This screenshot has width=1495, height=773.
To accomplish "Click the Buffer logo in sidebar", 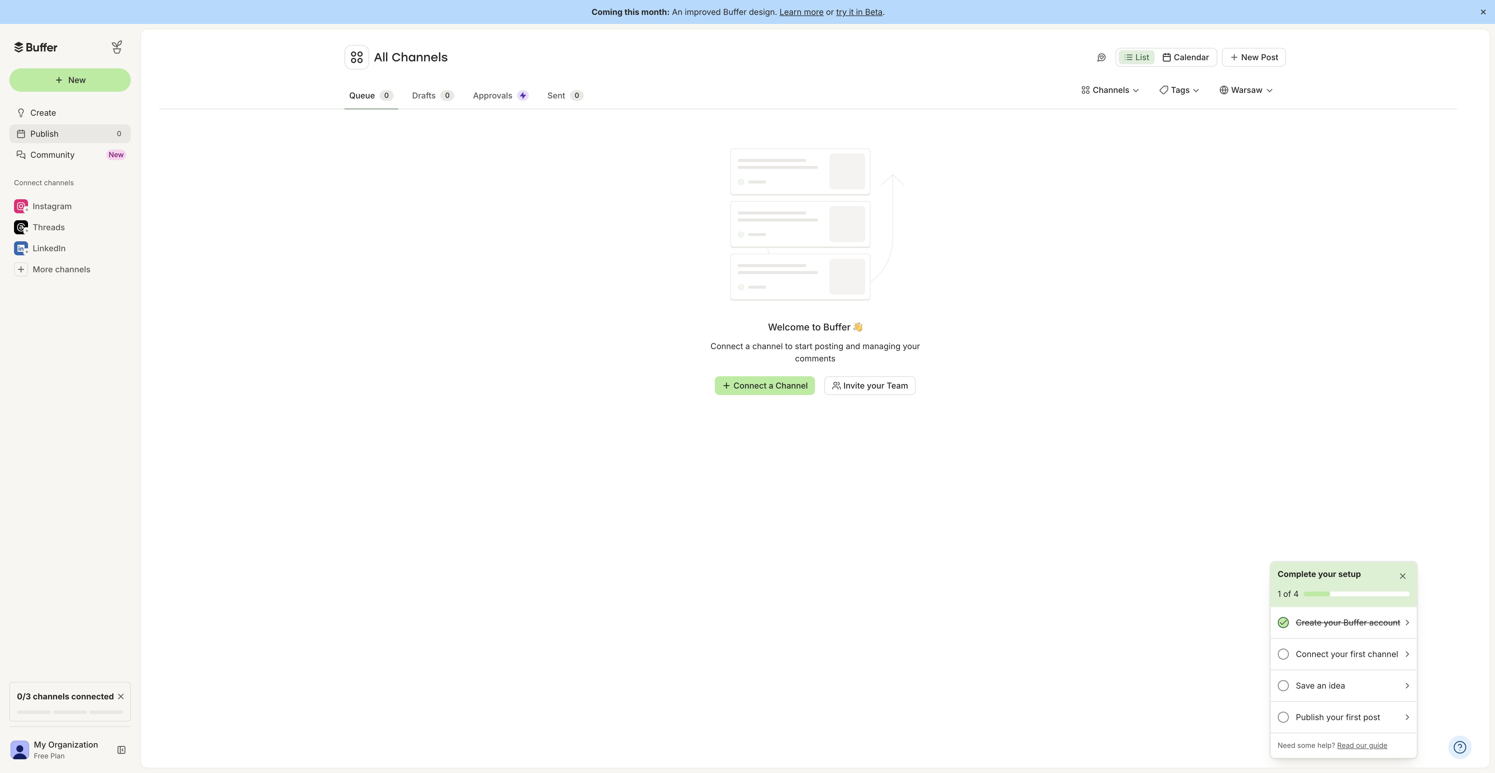I will [35, 47].
